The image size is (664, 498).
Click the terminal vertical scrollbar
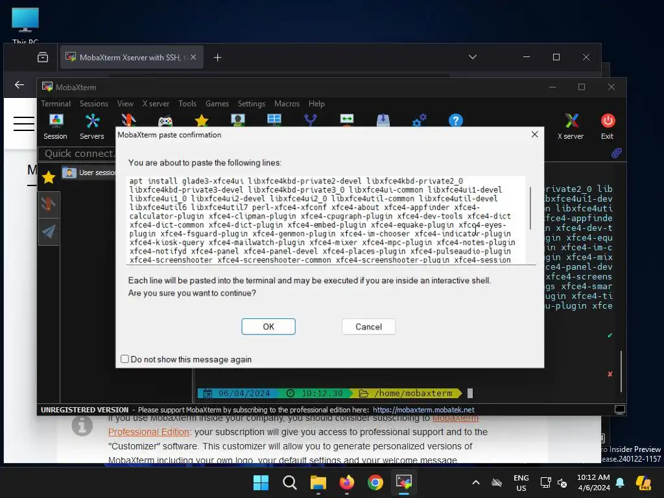(621, 370)
